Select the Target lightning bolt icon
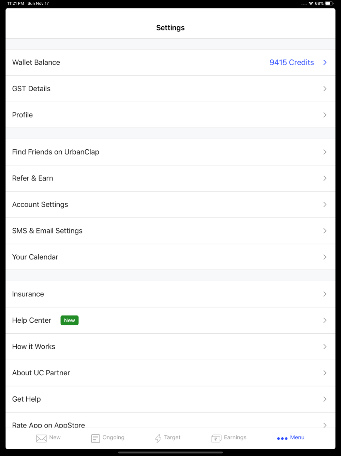Image resolution: width=341 pixels, height=456 pixels. pyautogui.click(x=158, y=438)
